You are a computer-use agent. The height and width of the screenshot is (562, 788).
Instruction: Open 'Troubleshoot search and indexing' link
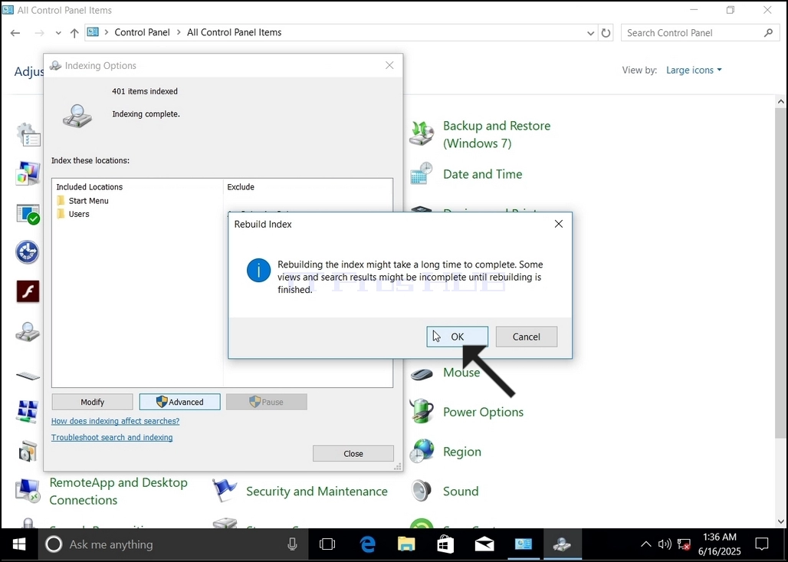pos(112,437)
